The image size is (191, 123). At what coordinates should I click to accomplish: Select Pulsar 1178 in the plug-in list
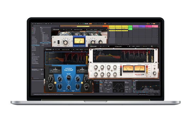pos(46,35)
